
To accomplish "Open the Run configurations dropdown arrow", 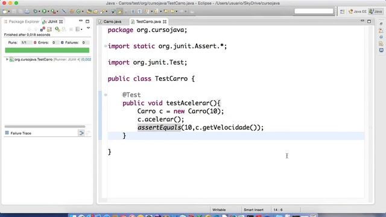I will point(48,11).
